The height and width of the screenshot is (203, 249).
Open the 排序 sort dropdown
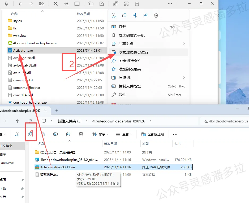point(100,134)
